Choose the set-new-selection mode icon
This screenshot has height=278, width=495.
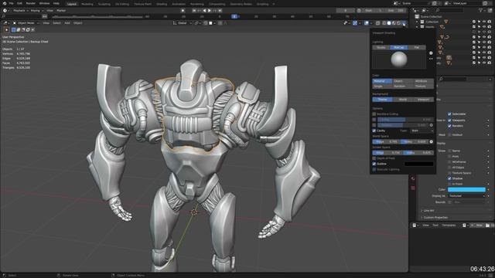14,29
